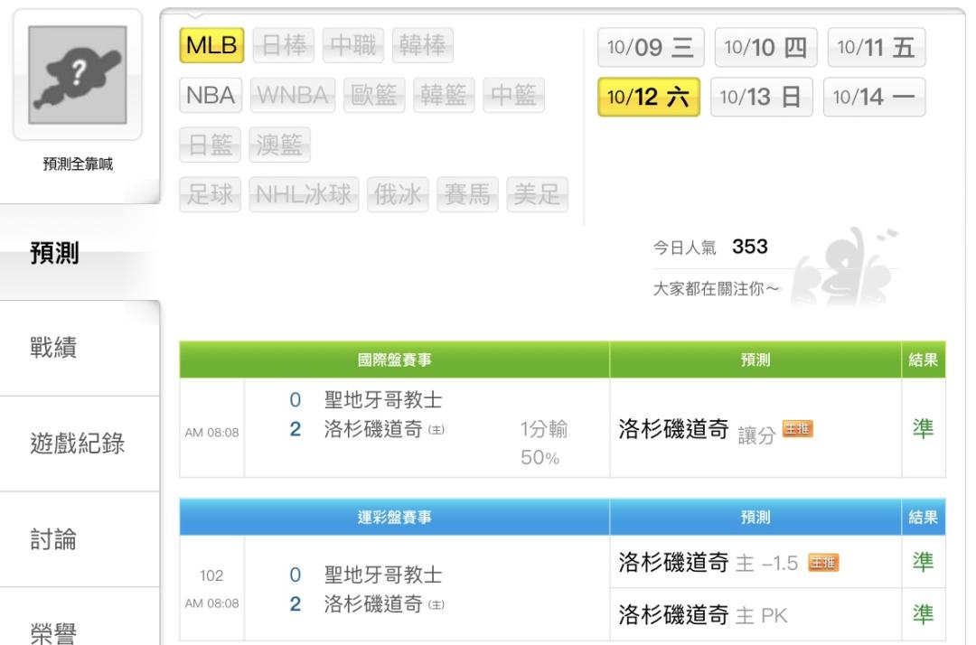Choose the 10/14 一 date button
The width and height of the screenshot is (976, 645).
pyautogui.click(x=874, y=97)
